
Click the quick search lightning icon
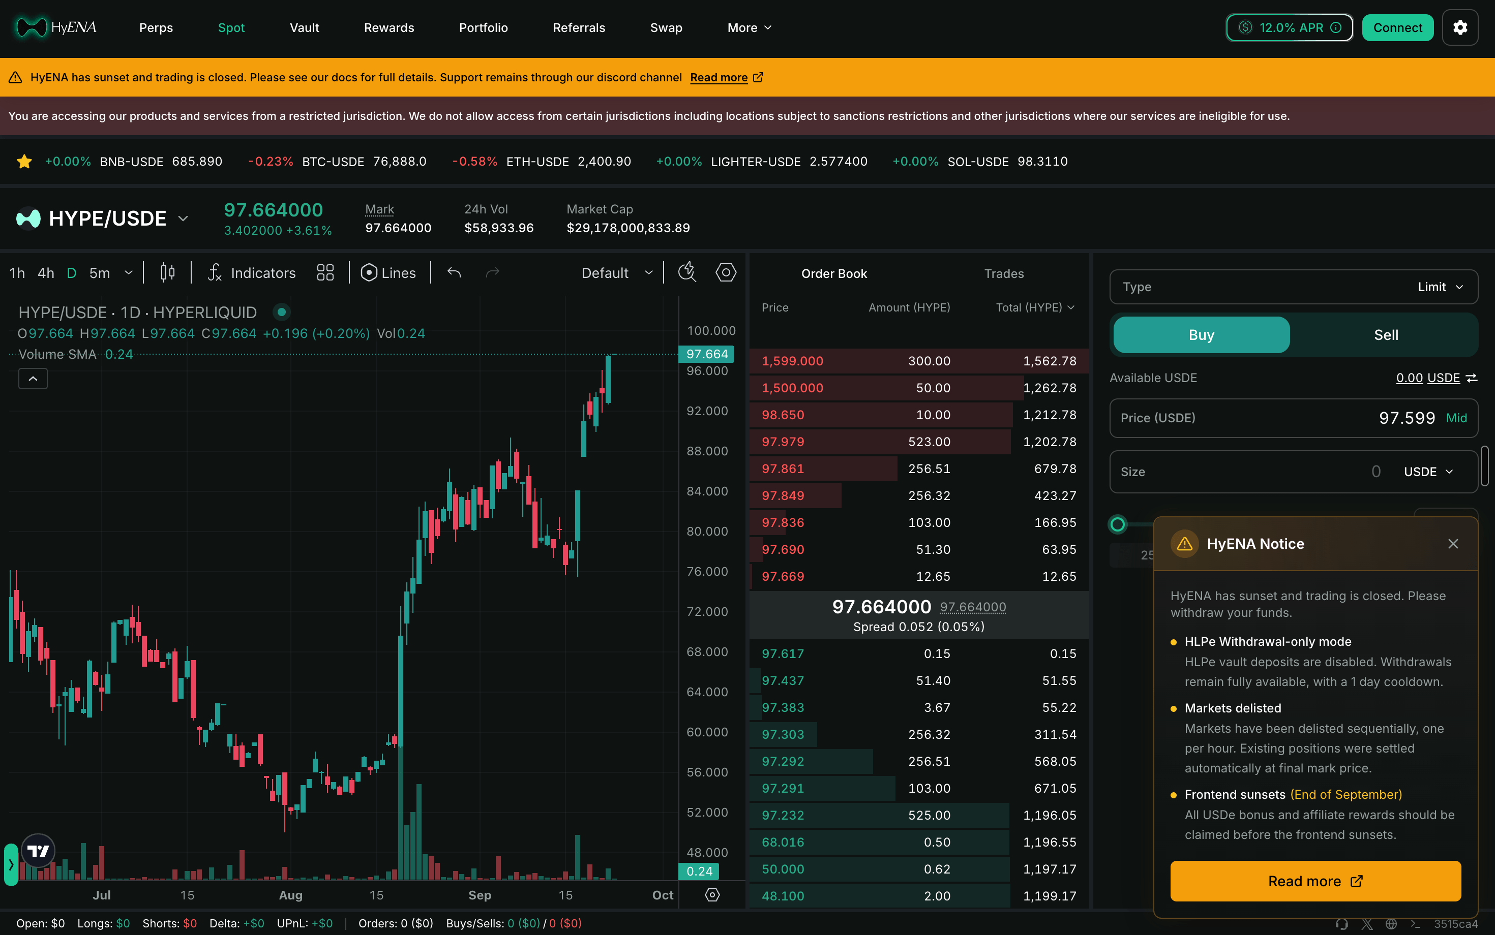coord(687,272)
